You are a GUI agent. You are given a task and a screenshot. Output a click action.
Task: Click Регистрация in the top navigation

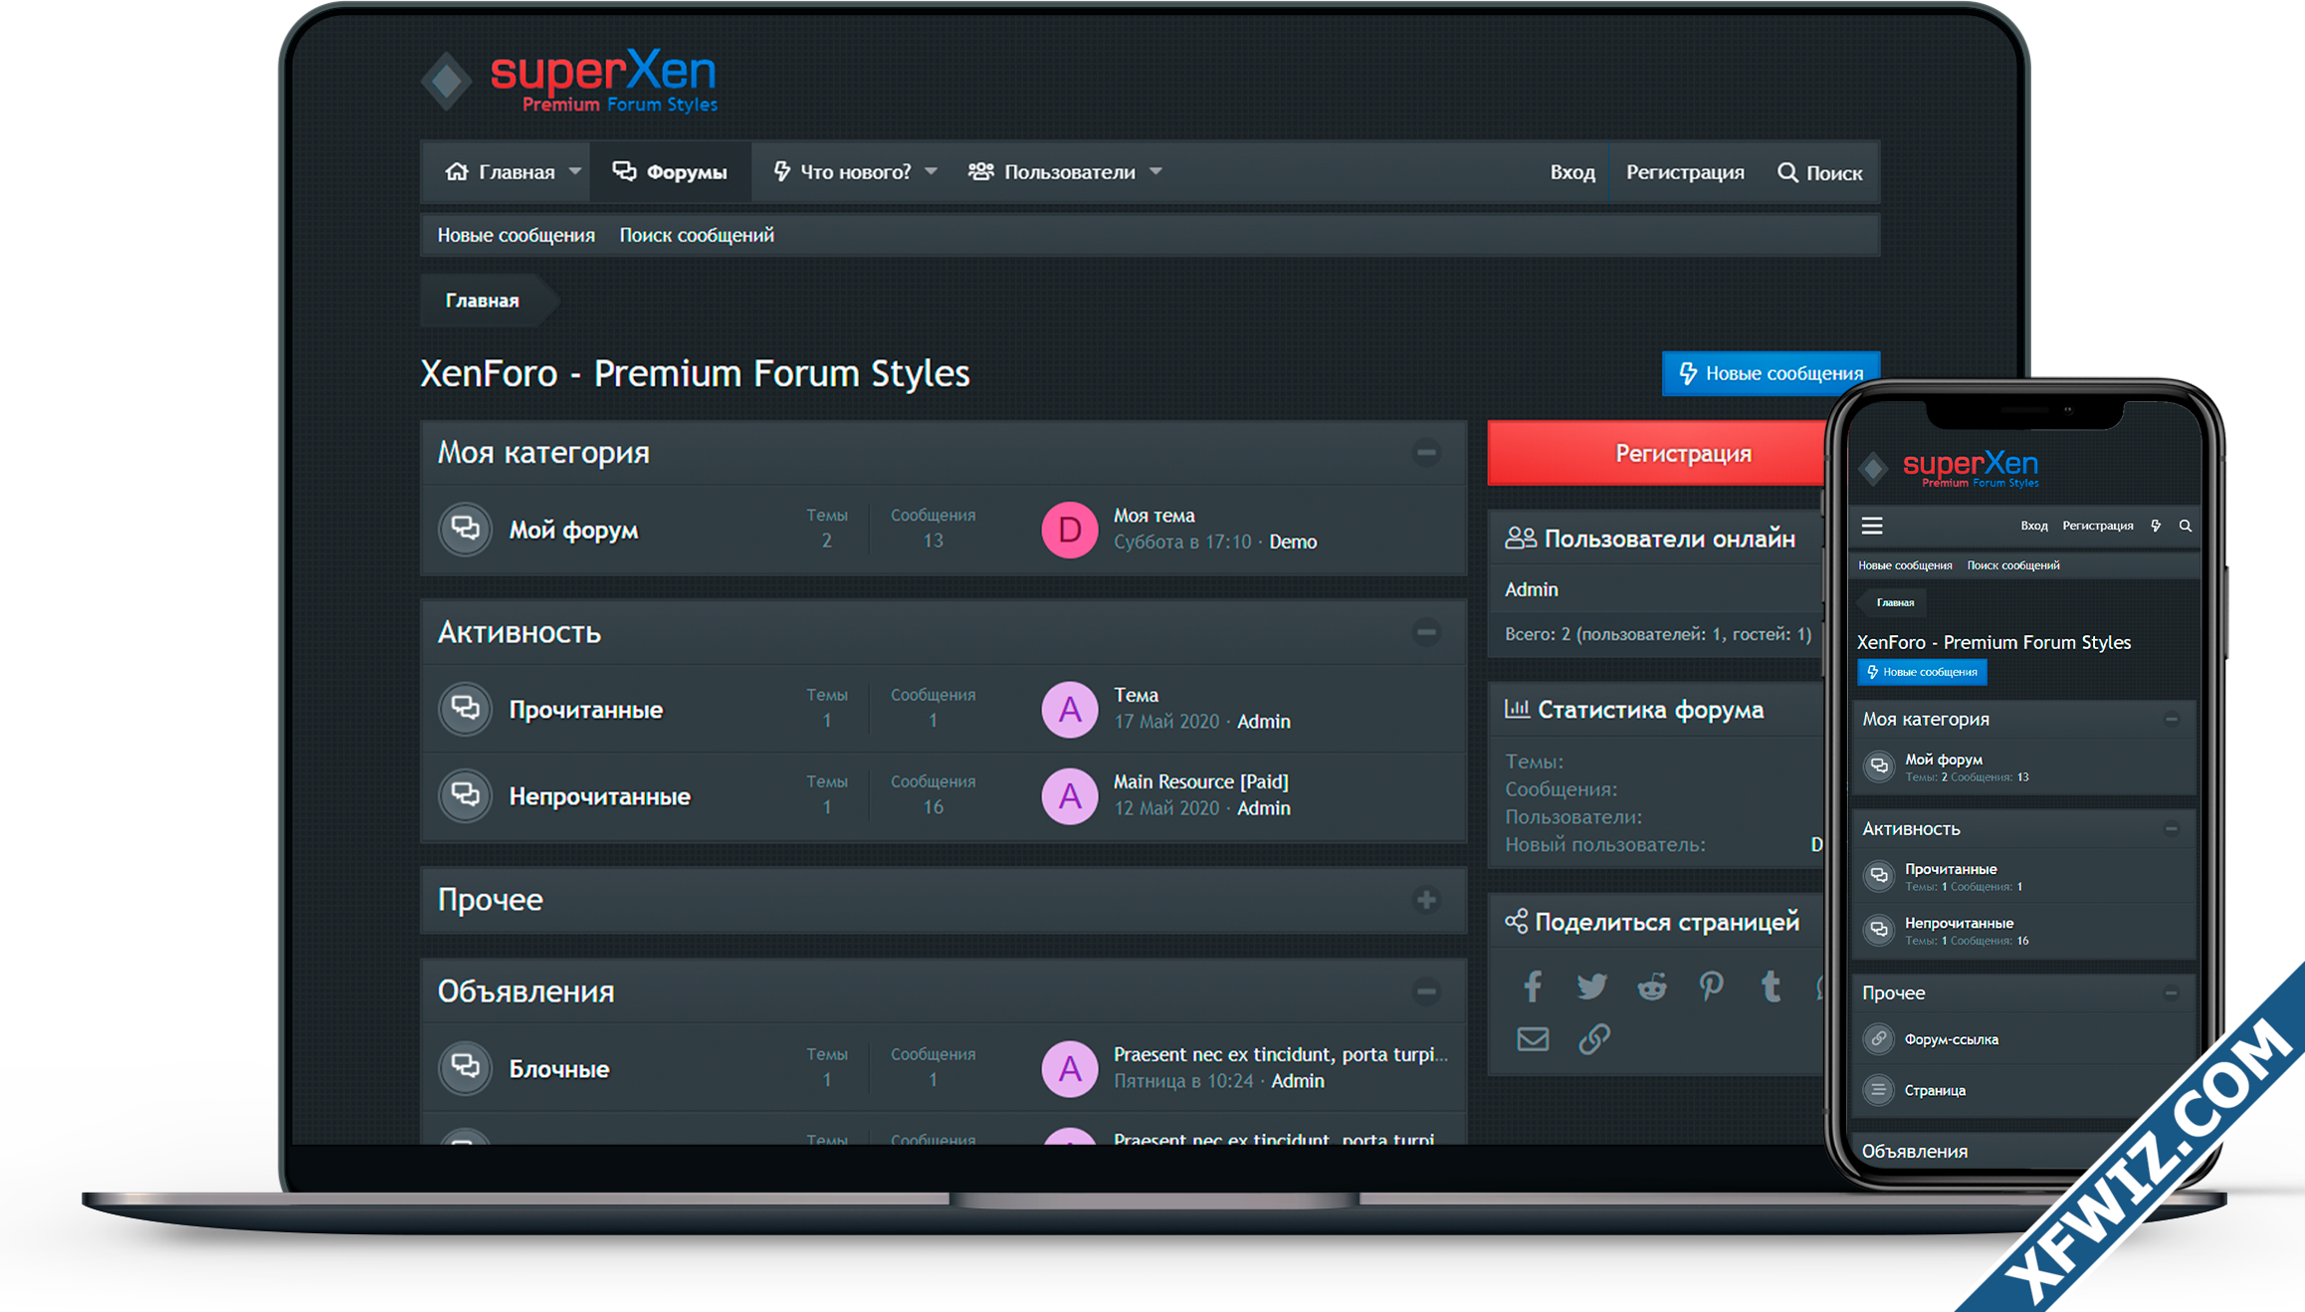(1685, 172)
